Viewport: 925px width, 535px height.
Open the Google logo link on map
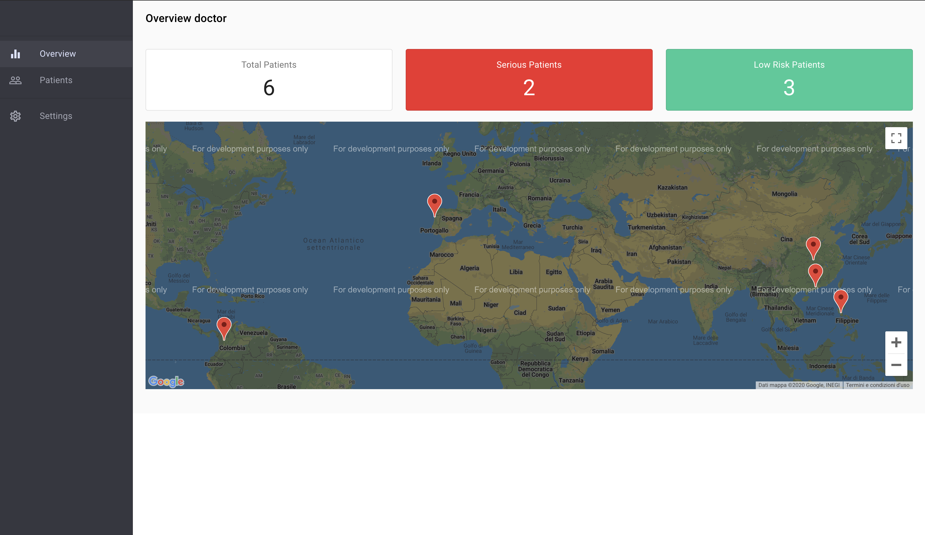166,381
